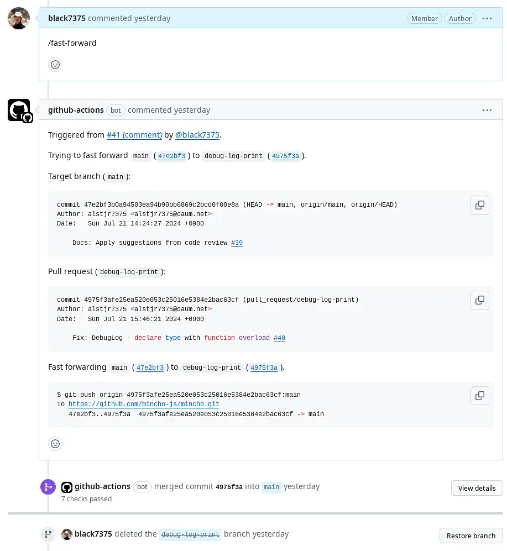The height and width of the screenshot is (551, 507).
Task: Copy the debug-log-print commit code block
Action: pyautogui.click(x=479, y=301)
